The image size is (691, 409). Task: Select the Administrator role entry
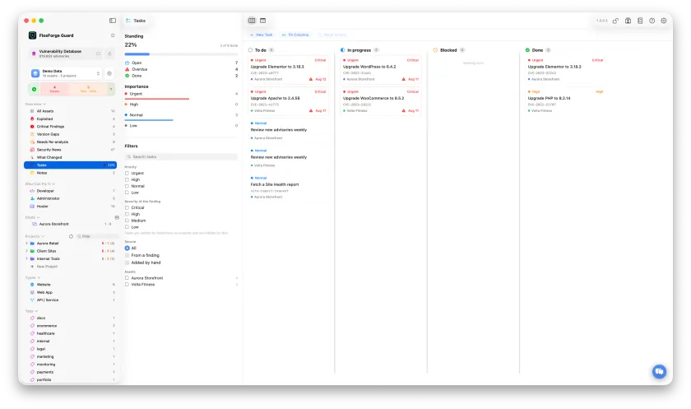click(x=71, y=198)
